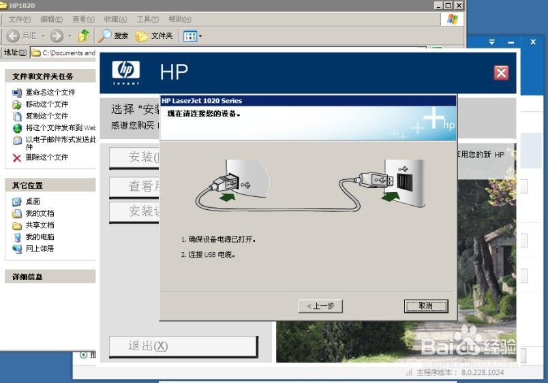Click the My Computer icon
This screenshot has height=383, width=548.
[17, 238]
